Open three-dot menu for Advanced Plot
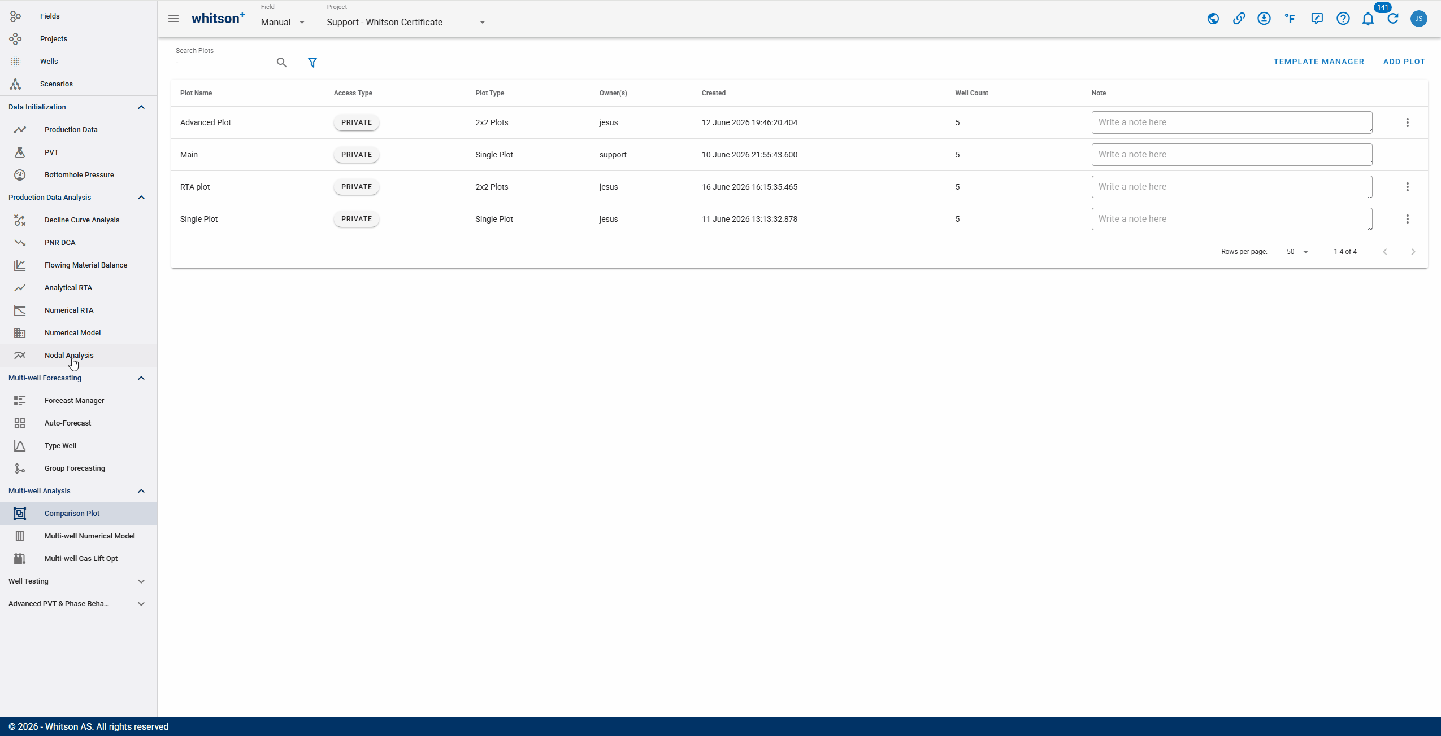 point(1408,122)
